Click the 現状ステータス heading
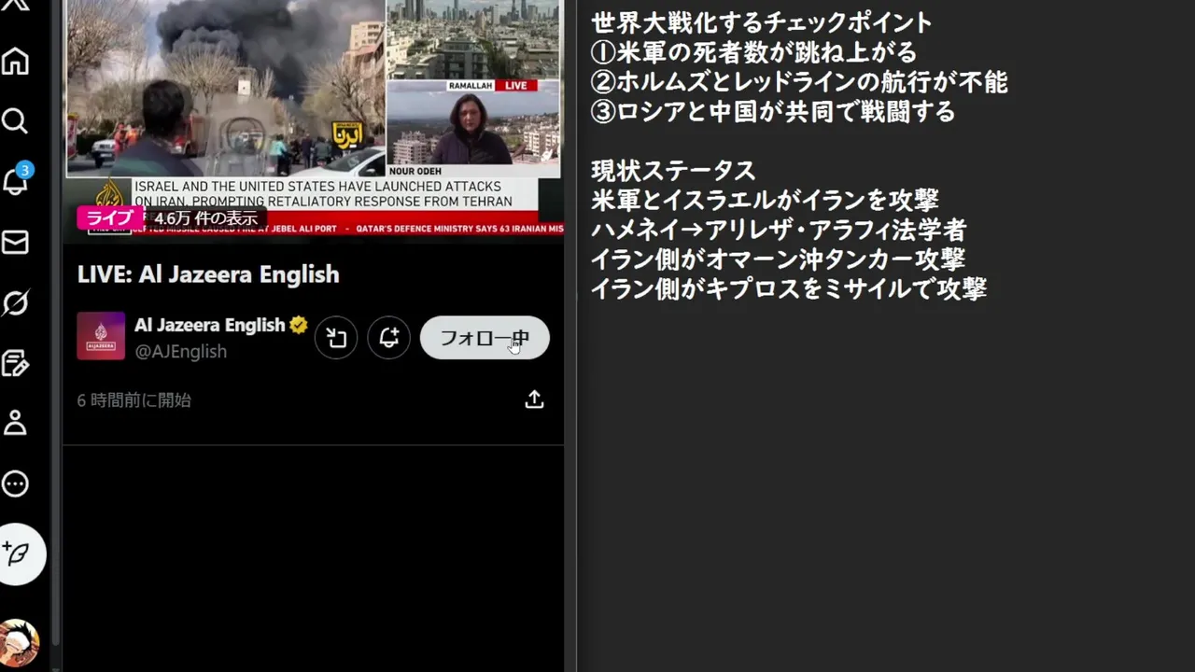The width and height of the screenshot is (1195, 672). click(x=673, y=171)
